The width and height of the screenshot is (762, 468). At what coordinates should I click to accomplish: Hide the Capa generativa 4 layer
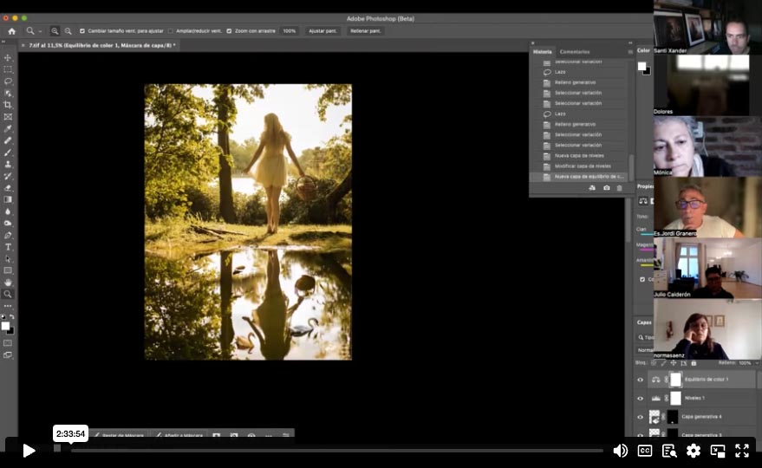[640, 417]
